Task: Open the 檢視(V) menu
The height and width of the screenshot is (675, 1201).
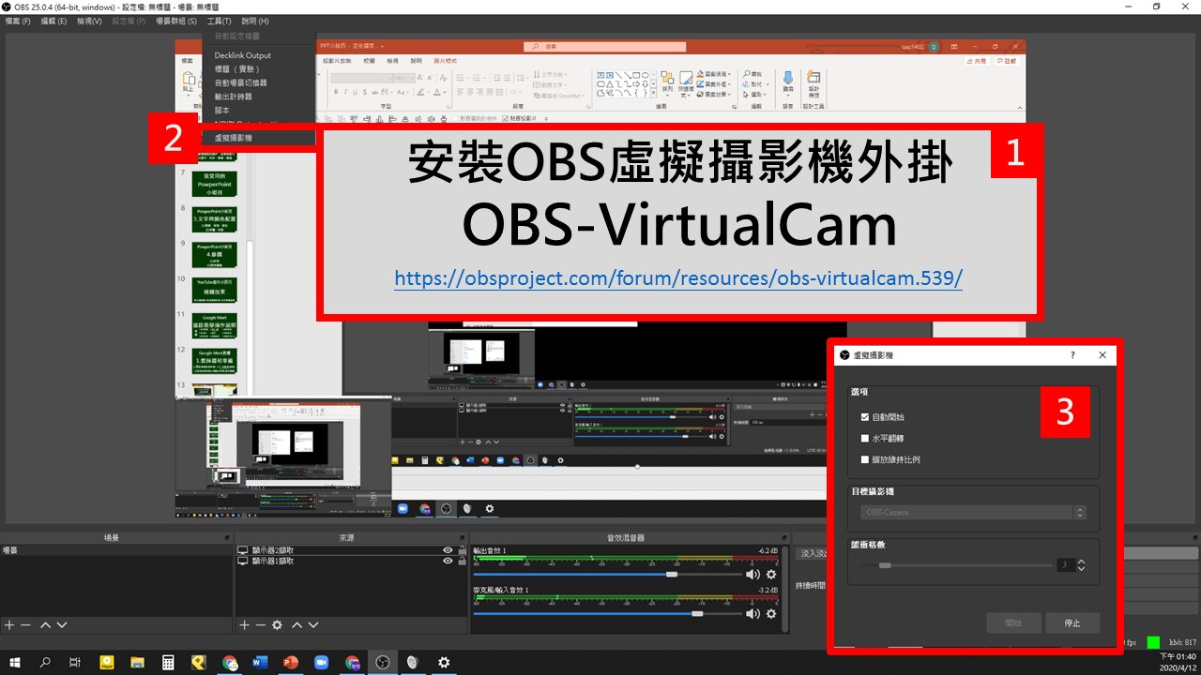Action: click(x=90, y=21)
